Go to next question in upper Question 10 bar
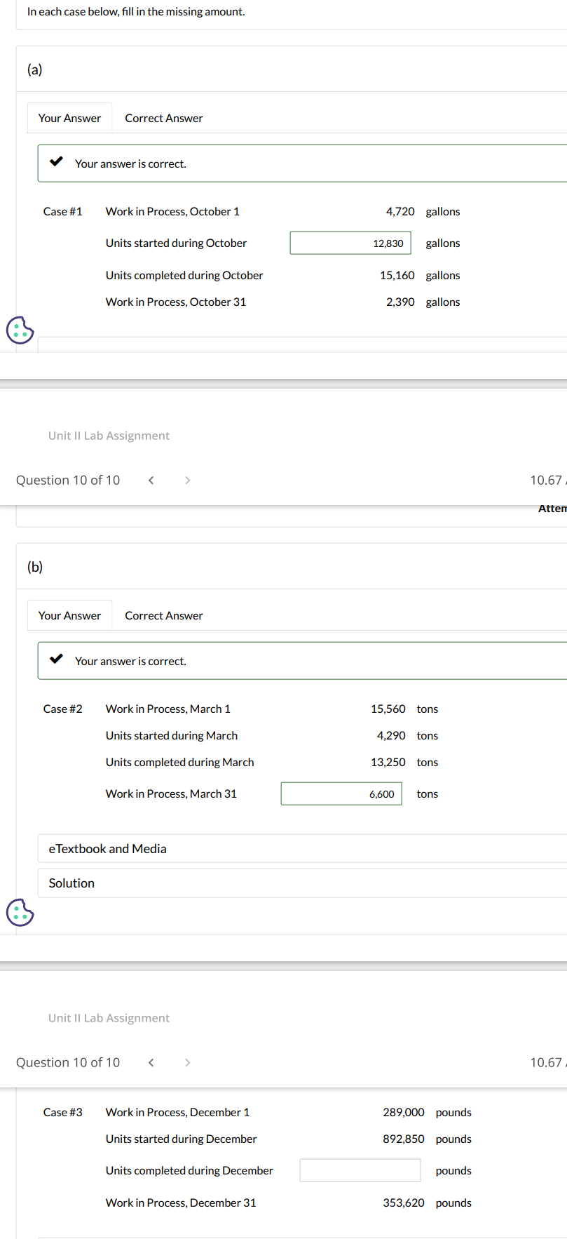 pos(187,481)
